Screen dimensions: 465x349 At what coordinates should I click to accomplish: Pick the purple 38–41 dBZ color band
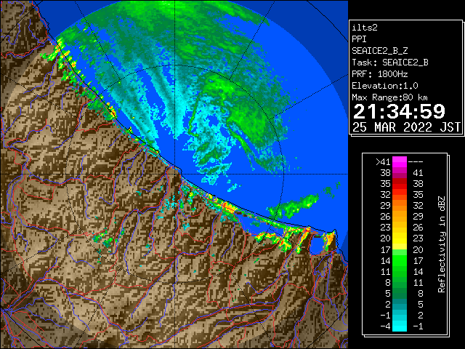coord(400,173)
